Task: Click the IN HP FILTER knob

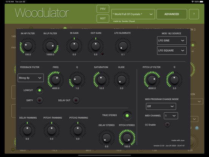Action: [28, 46]
